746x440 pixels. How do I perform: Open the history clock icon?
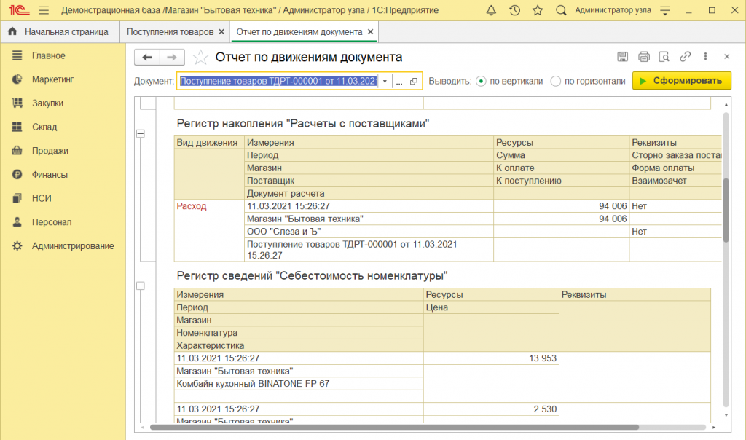tap(514, 10)
